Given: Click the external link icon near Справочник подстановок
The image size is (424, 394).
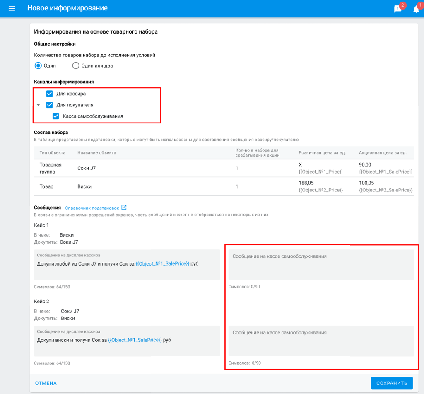Looking at the screenshot, I should (124, 208).
